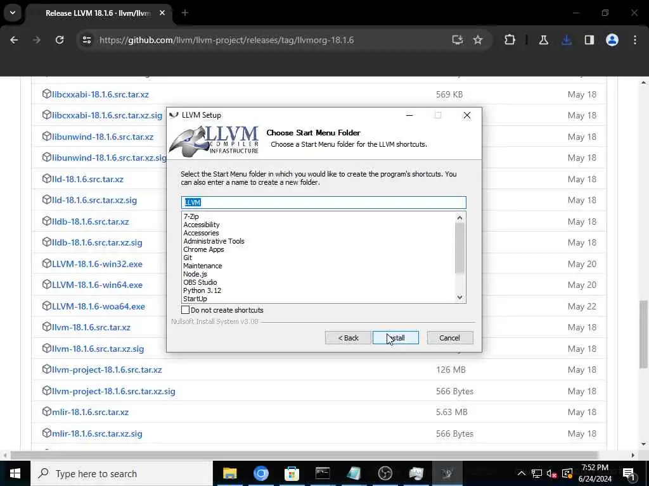649x486 pixels.
Task: Open Chrome Labs flask icon
Action: tap(543, 40)
